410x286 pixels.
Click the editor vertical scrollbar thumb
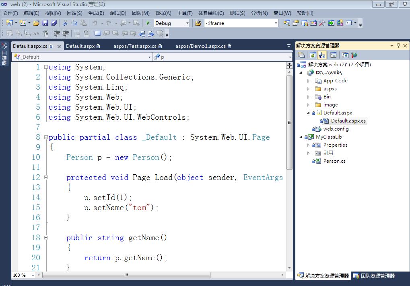point(289,123)
